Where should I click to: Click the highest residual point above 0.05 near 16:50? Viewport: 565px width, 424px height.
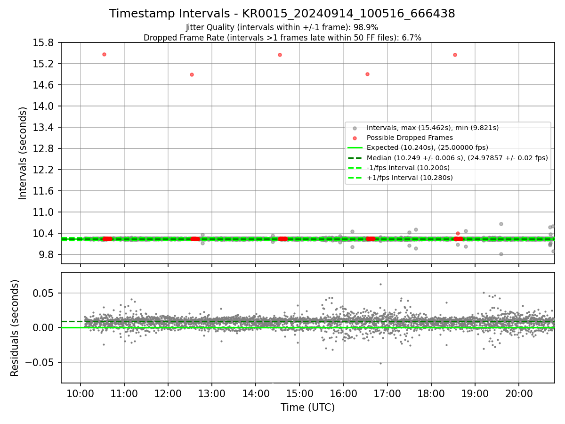pos(380,284)
